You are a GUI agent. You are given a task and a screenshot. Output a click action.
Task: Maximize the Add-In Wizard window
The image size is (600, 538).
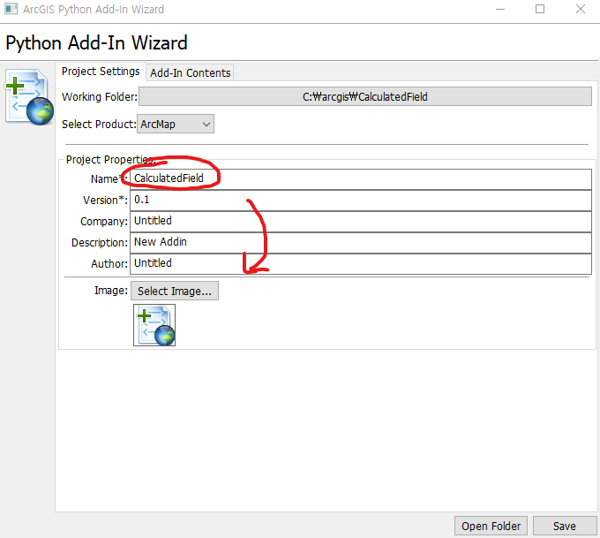point(540,9)
